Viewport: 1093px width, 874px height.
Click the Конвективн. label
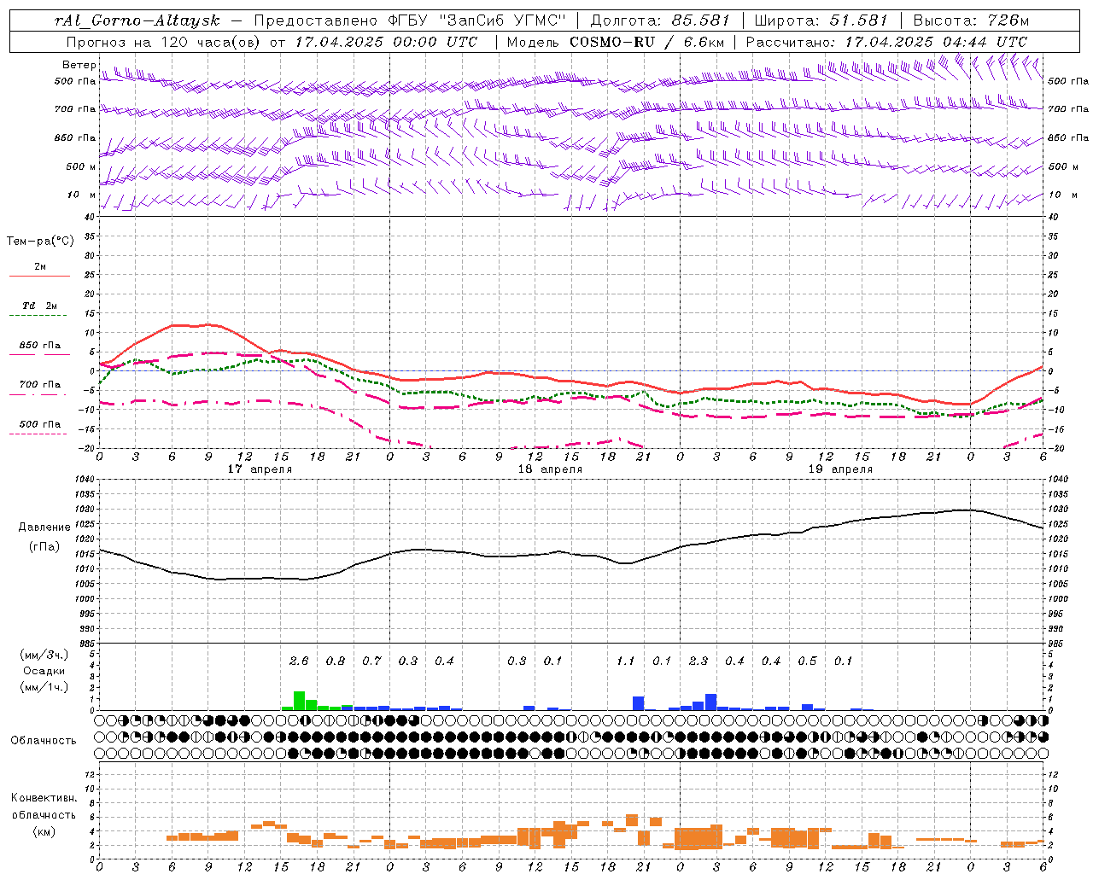(44, 798)
